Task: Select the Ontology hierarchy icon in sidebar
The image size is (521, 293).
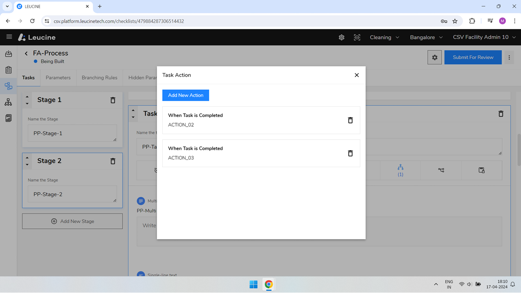Action: click(8, 102)
